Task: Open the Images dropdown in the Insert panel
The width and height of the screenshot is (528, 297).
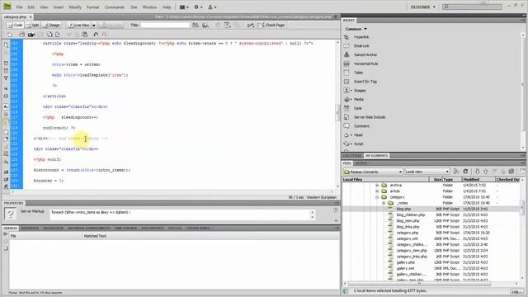Action: coord(351,91)
